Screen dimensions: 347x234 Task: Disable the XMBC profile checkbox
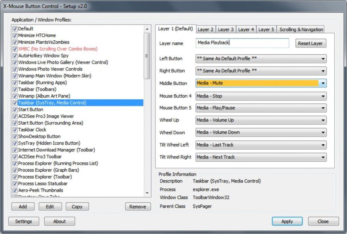[x=15, y=49]
